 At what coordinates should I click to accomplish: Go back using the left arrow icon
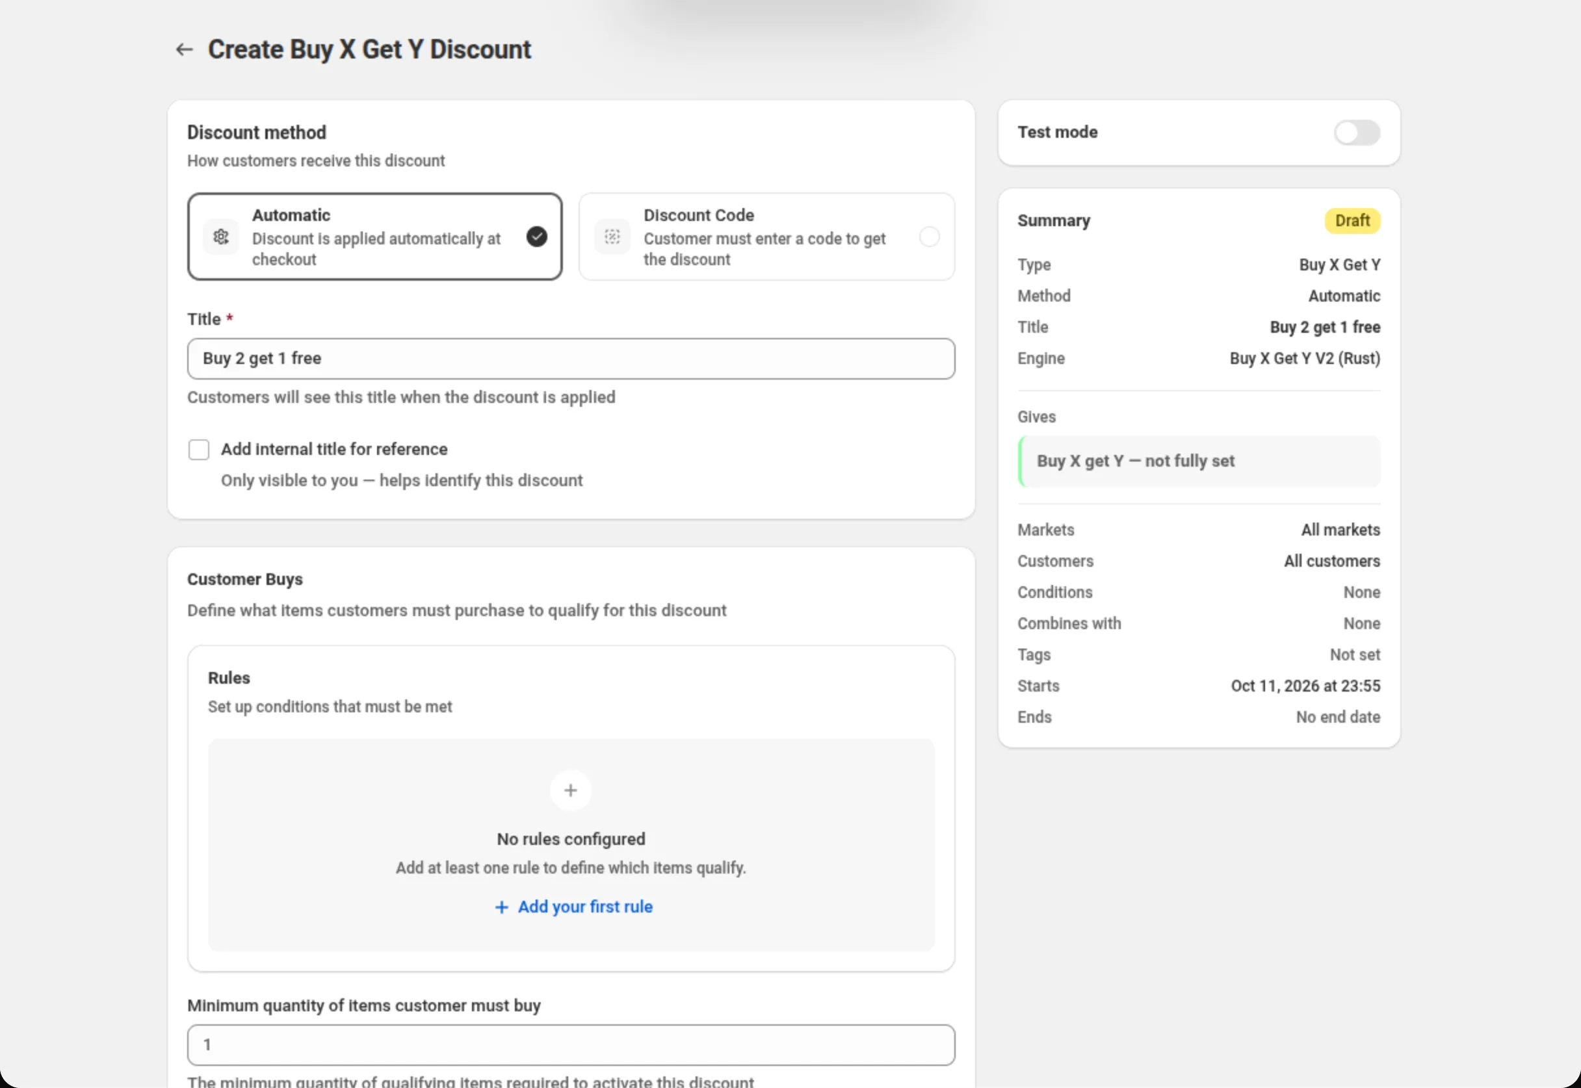pos(184,50)
